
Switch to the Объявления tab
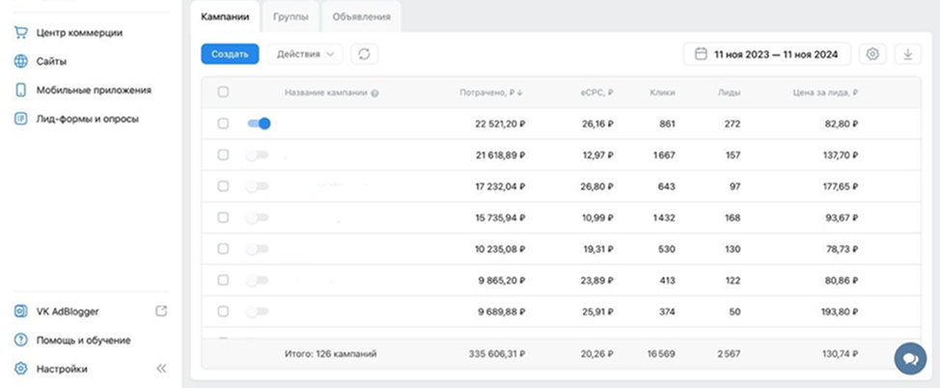[361, 16]
